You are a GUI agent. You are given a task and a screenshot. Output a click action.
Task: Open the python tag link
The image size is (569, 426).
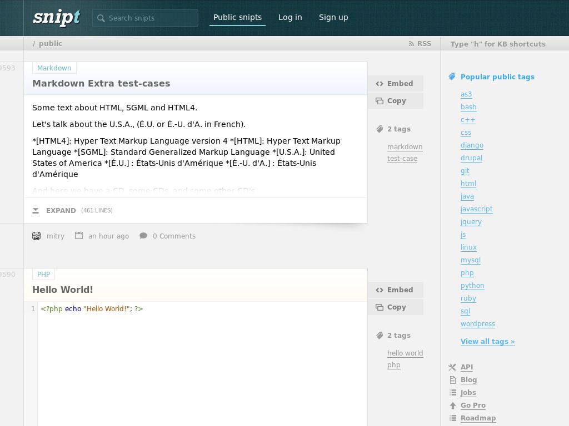[x=472, y=285]
